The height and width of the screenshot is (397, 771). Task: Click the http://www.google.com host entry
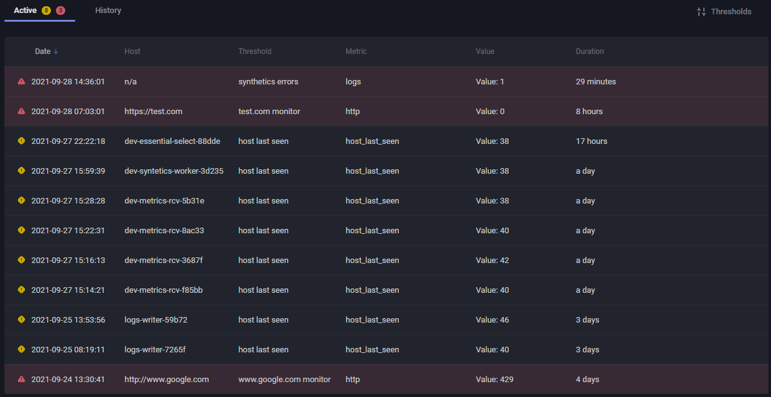[167, 380]
